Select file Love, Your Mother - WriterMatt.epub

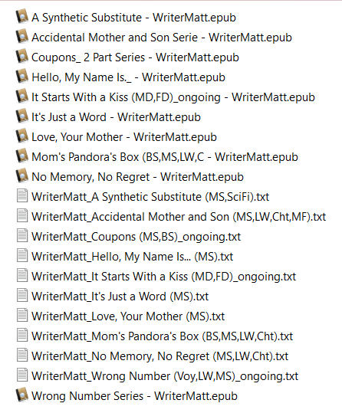coord(124,137)
